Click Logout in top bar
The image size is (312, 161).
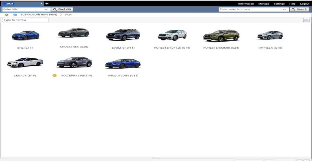click(x=305, y=4)
